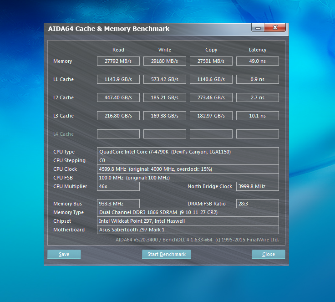Click L2 Cache Read value 447.40 GB/s

point(118,97)
